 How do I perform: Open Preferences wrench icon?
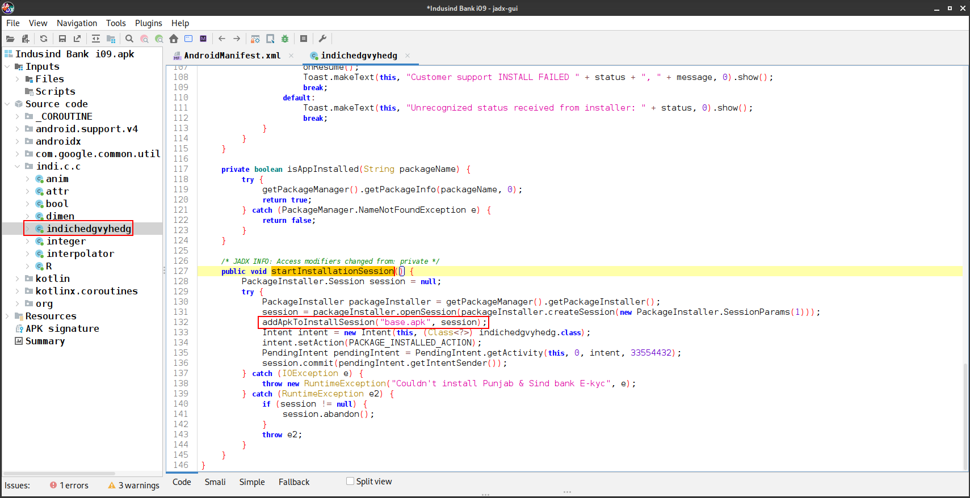322,39
